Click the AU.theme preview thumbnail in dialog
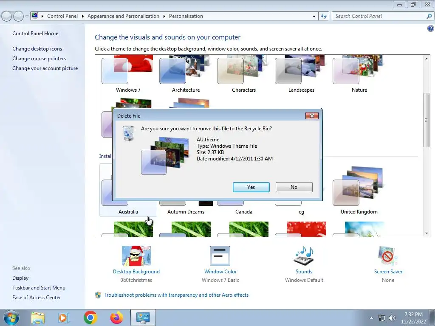The height and width of the screenshot is (326, 435). (x=165, y=156)
